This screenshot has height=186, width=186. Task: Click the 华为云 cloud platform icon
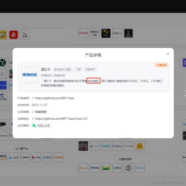click(x=36, y=157)
